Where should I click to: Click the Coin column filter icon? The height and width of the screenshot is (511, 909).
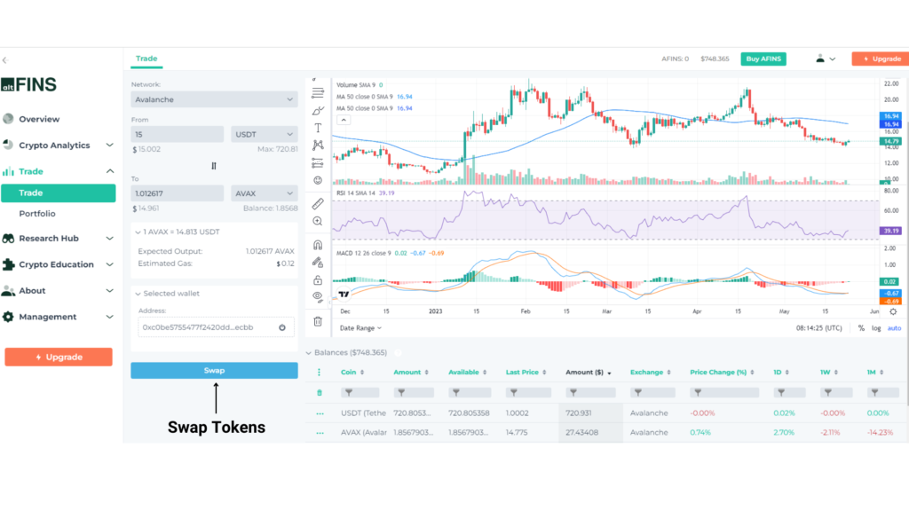(349, 393)
